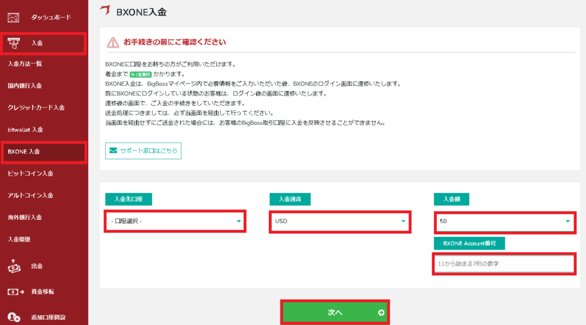Click サポート窓口はこちら support button
Screen dimensions: 586x325
pyautogui.click(x=143, y=150)
